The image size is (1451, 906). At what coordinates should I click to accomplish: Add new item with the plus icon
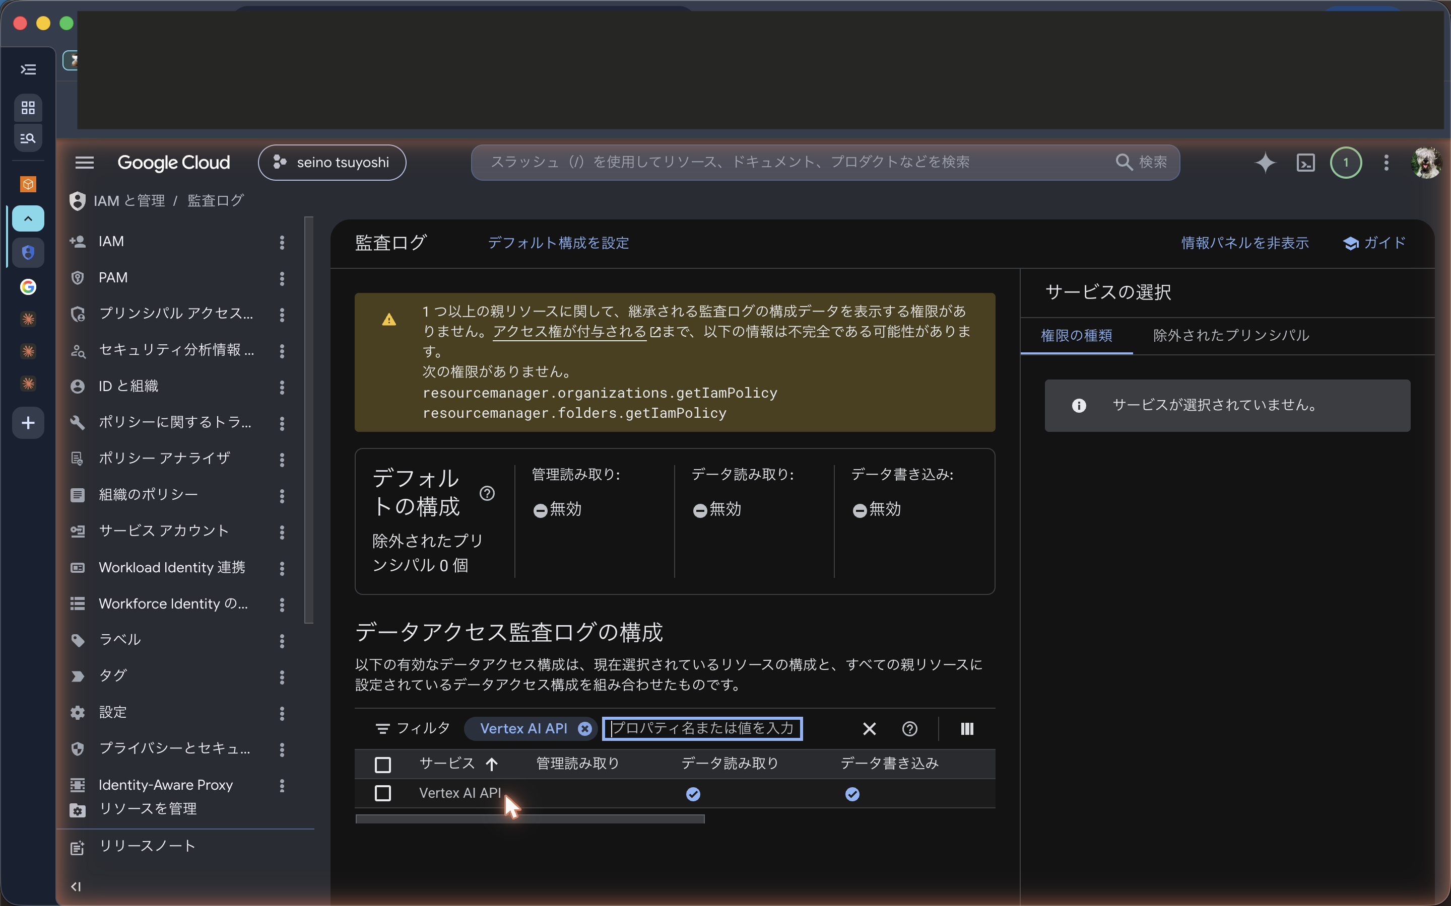point(28,423)
